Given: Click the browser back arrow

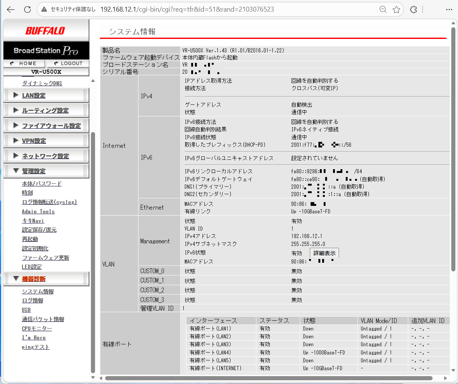Looking at the screenshot, I should click(x=11, y=10).
